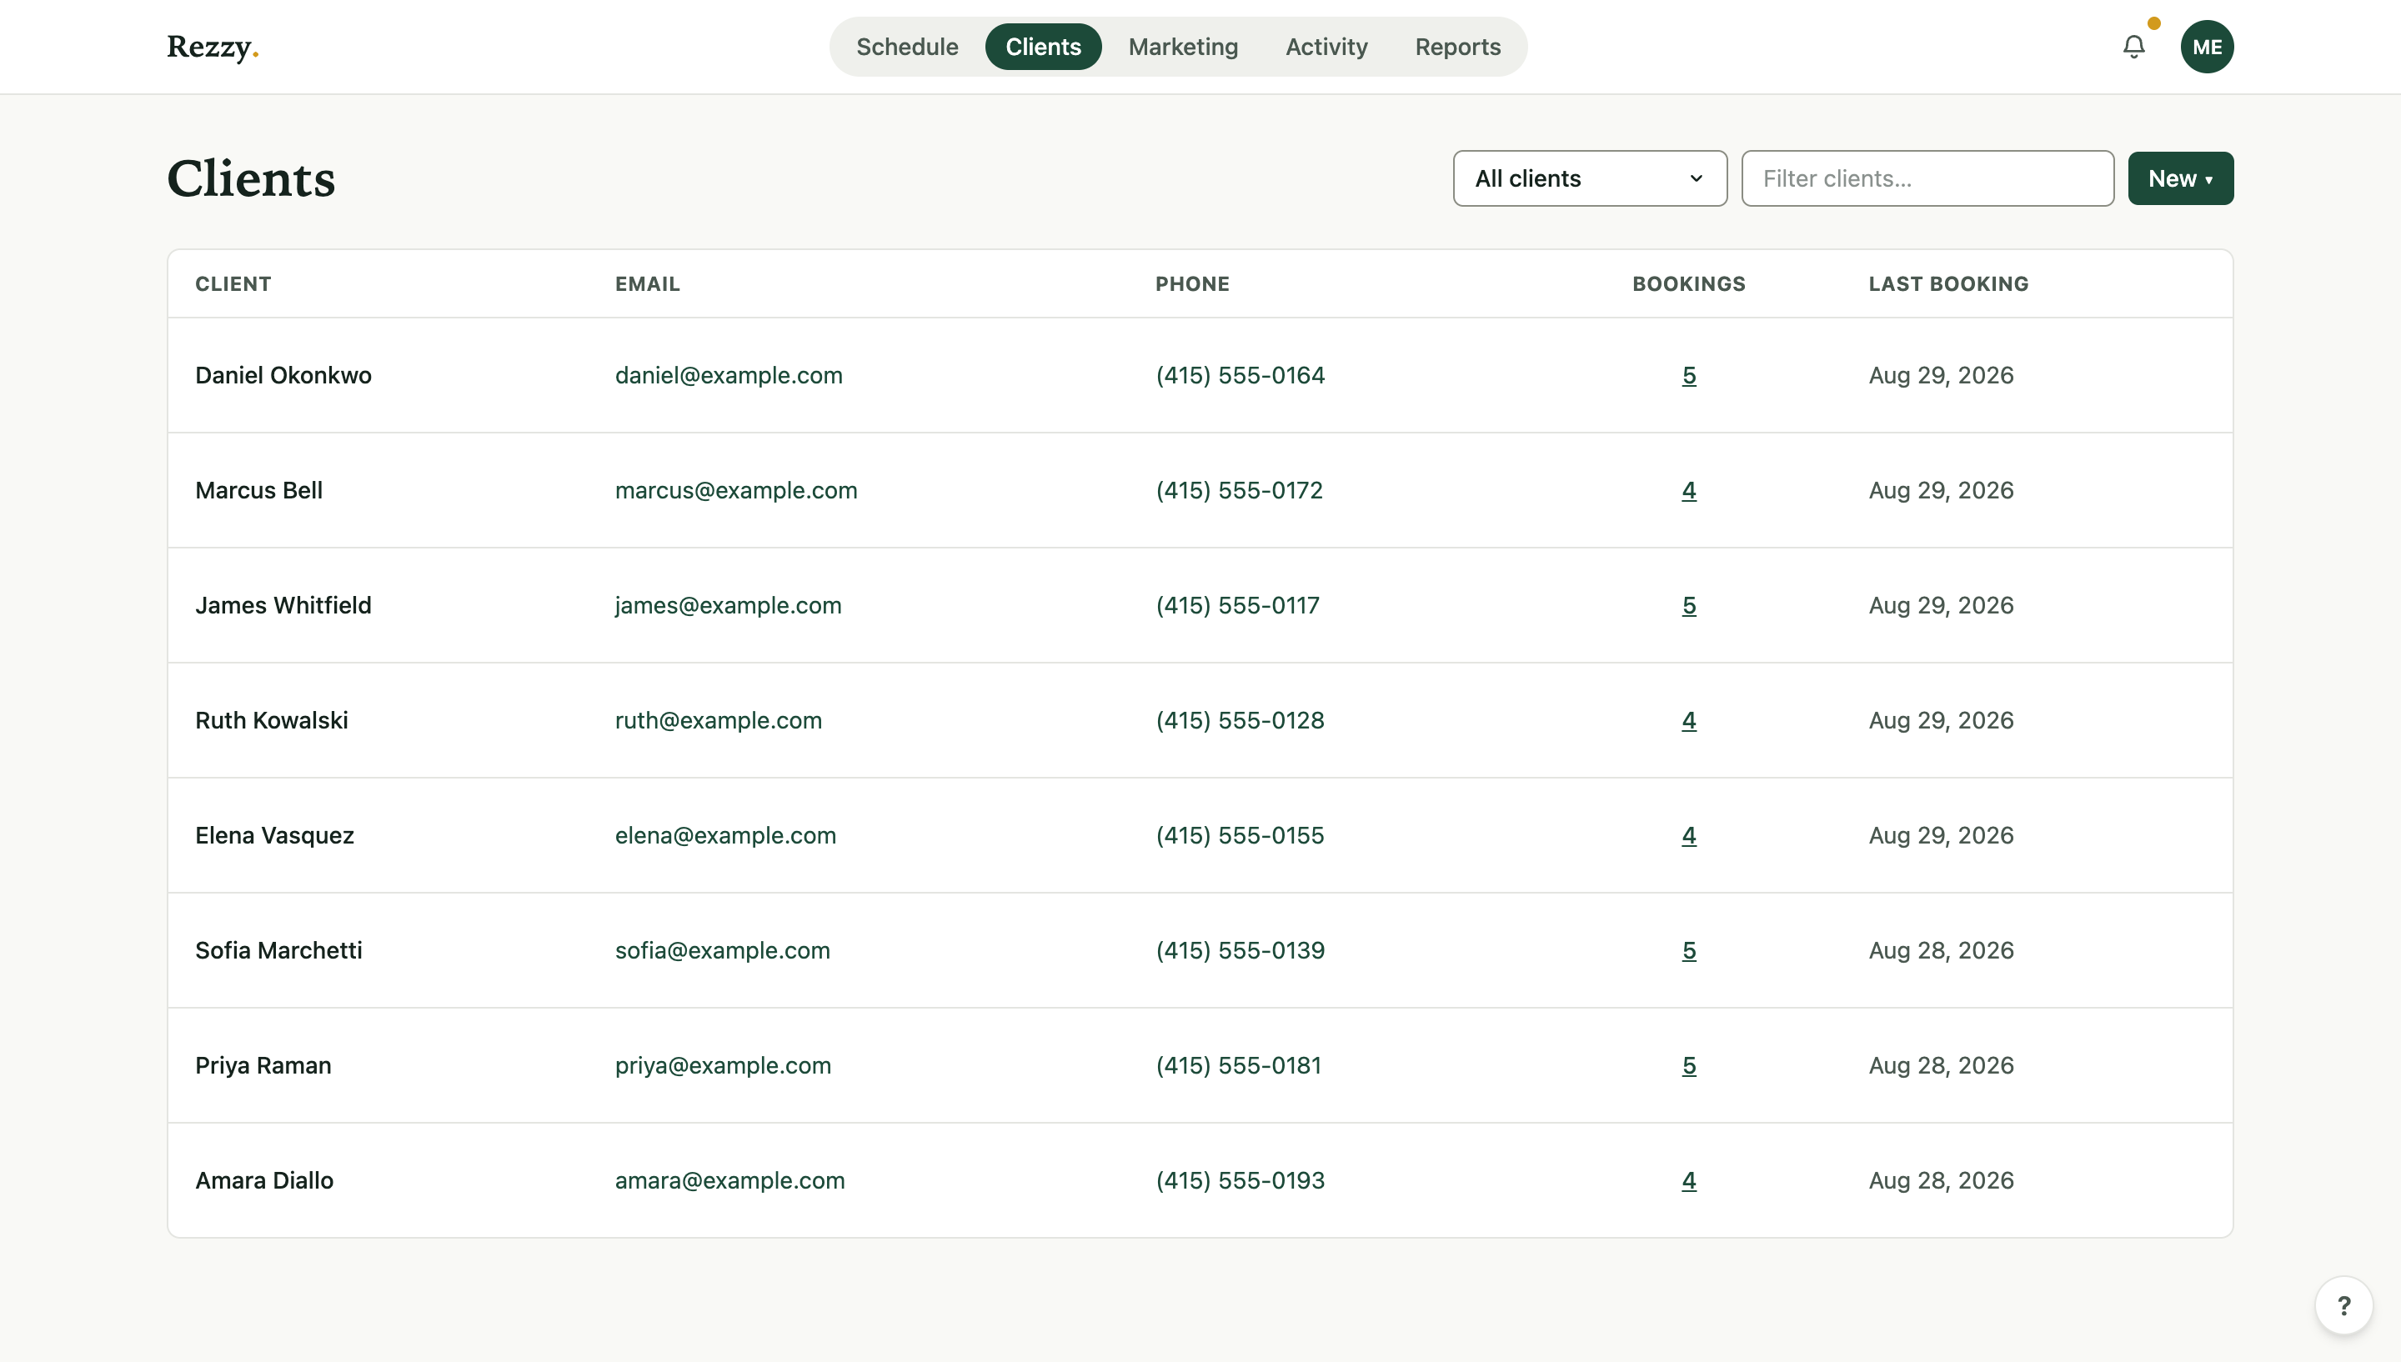The width and height of the screenshot is (2401, 1362).
Task: Open the notifications bell
Action: pos(2133,47)
